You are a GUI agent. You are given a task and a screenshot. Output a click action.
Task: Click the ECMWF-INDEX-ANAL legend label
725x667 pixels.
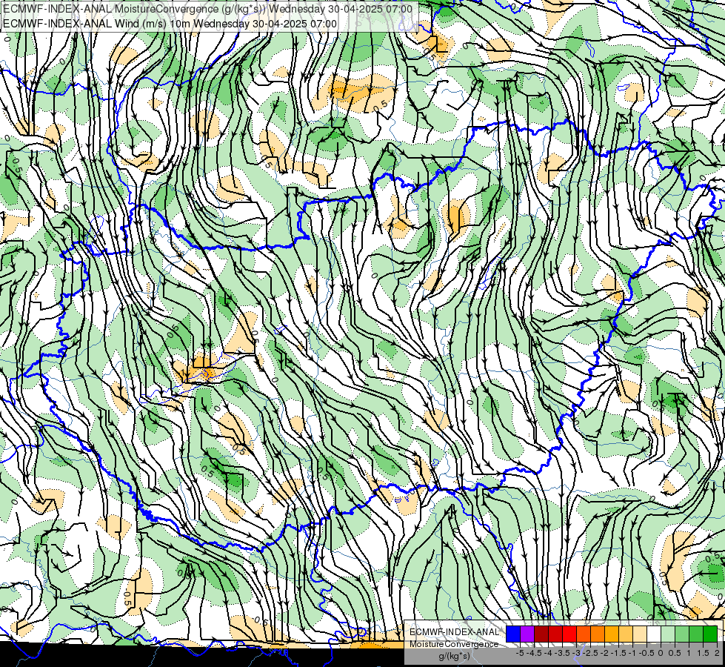(454, 632)
